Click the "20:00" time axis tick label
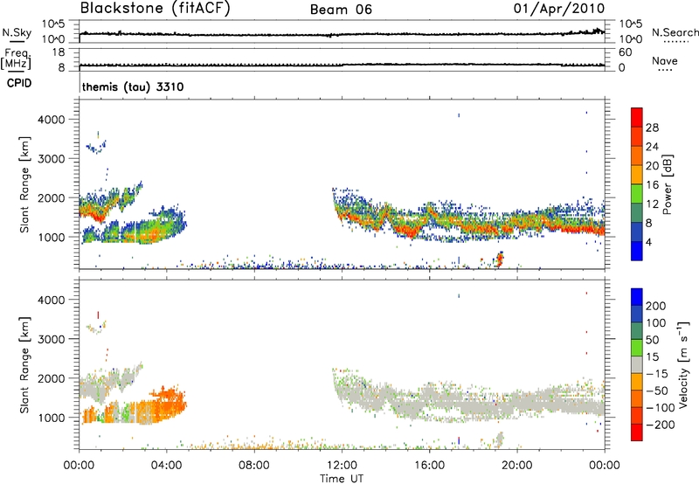This screenshot has height=484, width=699. [x=517, y=466]
